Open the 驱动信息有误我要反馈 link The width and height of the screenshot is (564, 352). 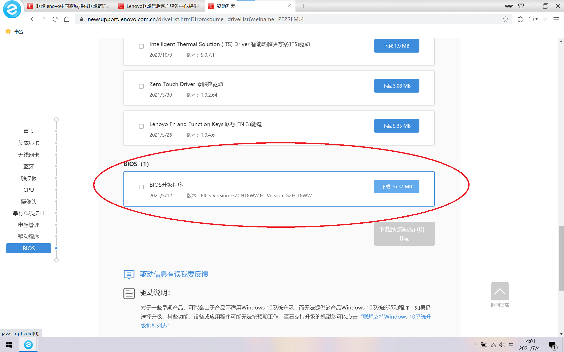pyautogui.click(x=174, y=274)
